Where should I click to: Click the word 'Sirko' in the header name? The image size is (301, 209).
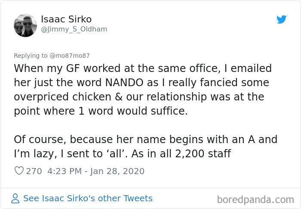pyautogui.click(x=80, y=19)
